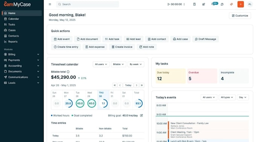Start the timer play button
This screenshot has width=256, height=142.
click(x=169, y=4)
